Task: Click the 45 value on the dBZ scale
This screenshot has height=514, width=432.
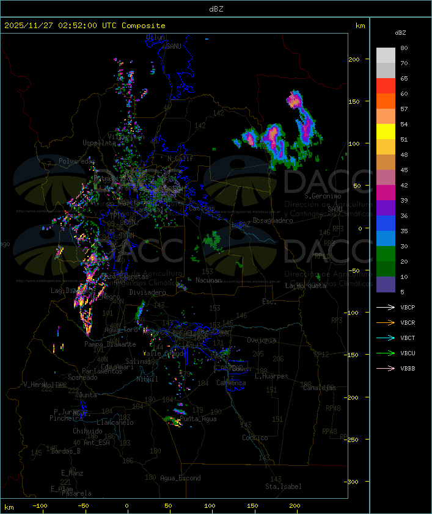Action: pos(404,170)
